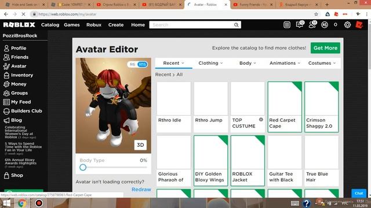Open the Profile sidebar icon
This screenshot has height=208, width=371.
(x=6, y=48)
